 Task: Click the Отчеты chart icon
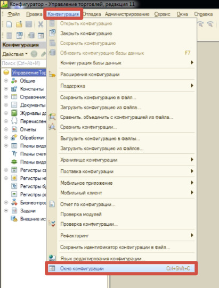[x=14, y=129]
